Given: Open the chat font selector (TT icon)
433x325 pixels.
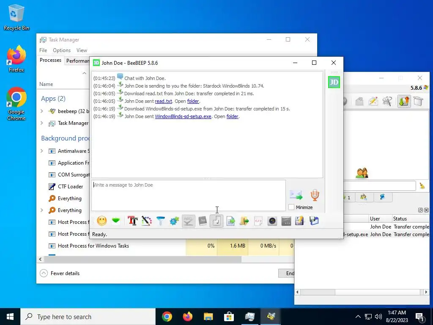Looking at the screenshot, I should pyautogui.click(x=132, y=221).
